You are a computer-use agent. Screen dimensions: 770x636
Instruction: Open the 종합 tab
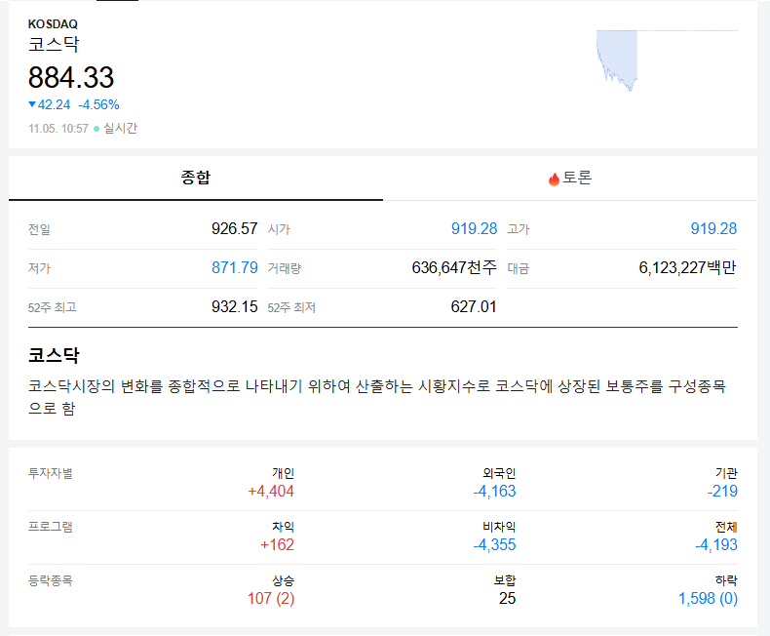(196, 178)
